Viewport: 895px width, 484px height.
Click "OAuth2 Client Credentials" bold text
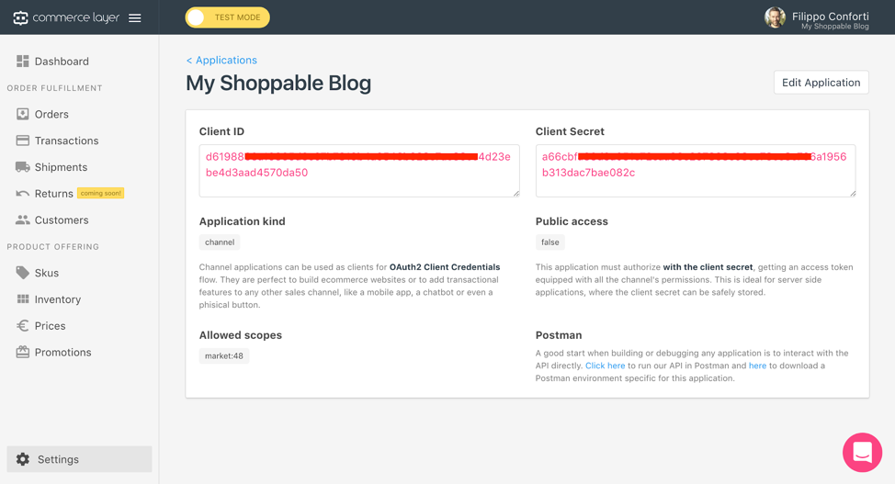[x=445, y=266]
